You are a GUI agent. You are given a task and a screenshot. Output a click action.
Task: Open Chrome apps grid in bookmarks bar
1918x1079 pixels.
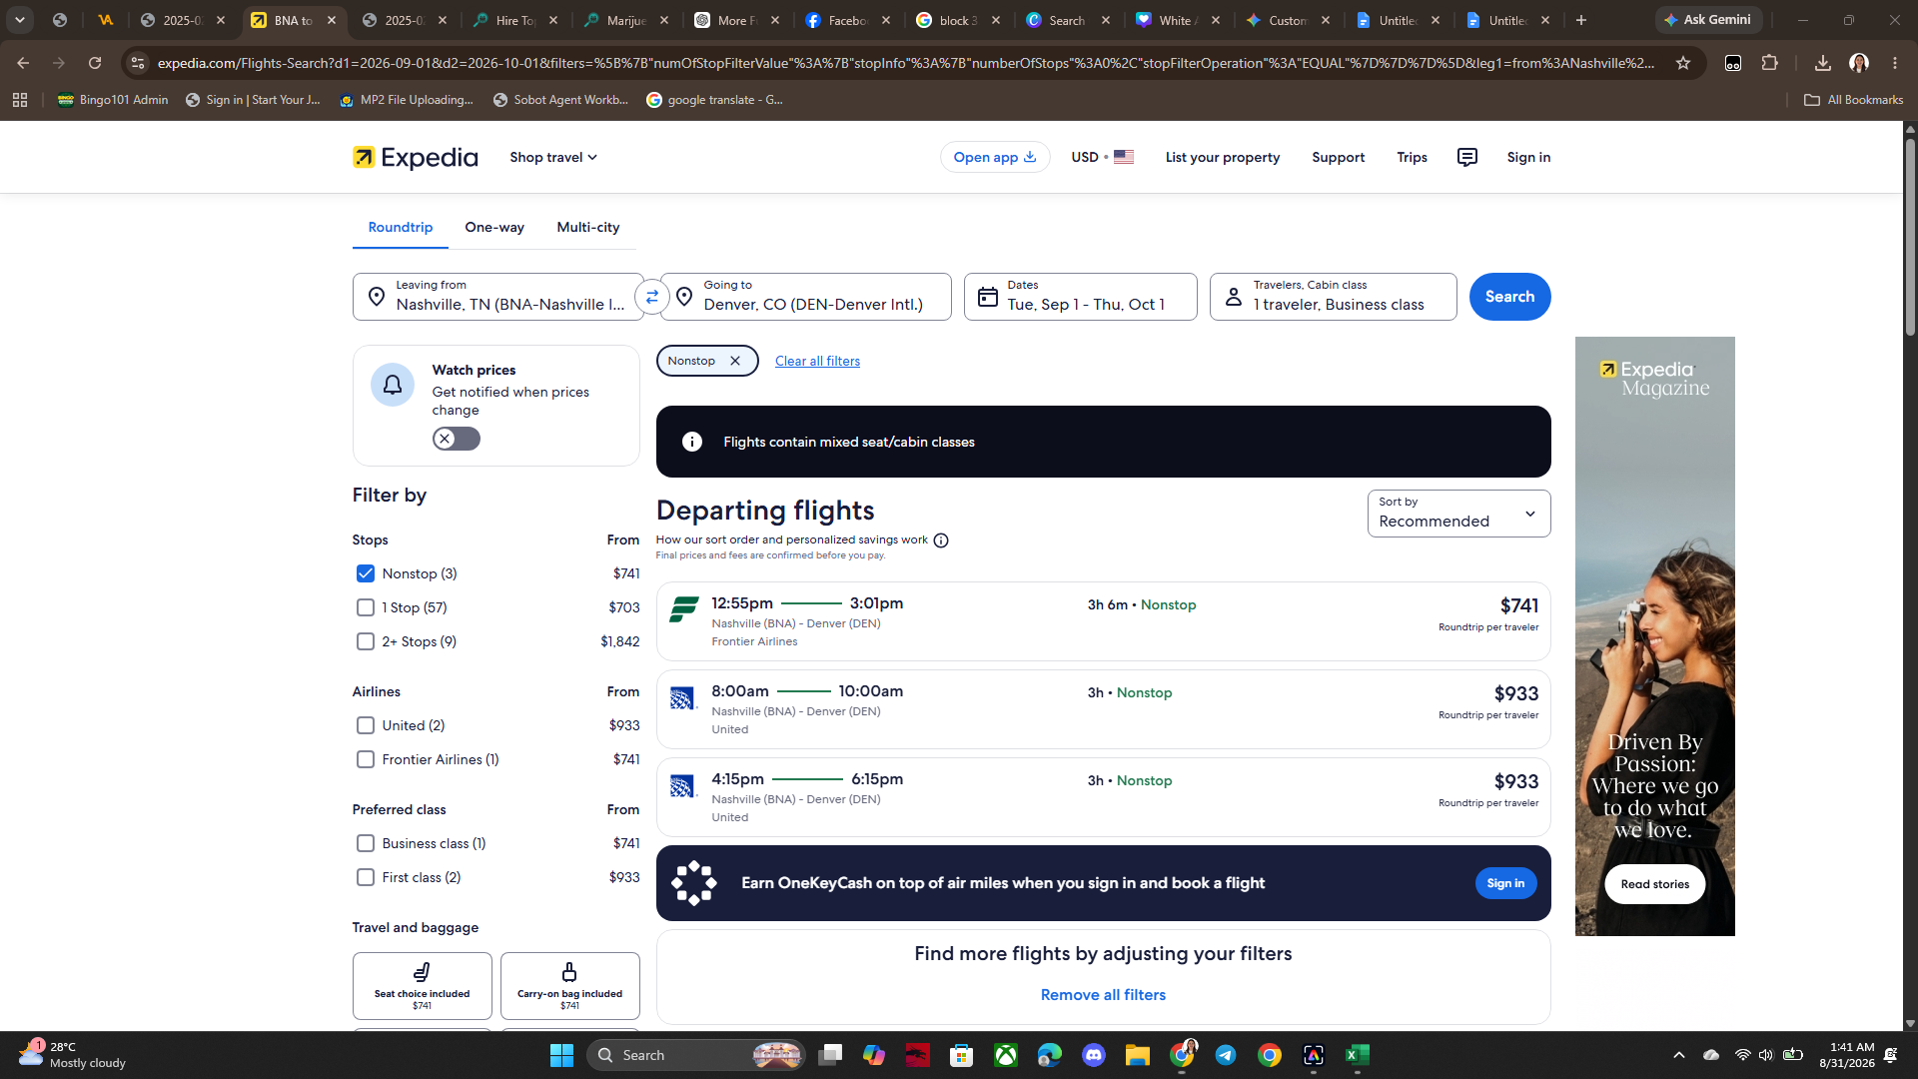coord(20,100)
